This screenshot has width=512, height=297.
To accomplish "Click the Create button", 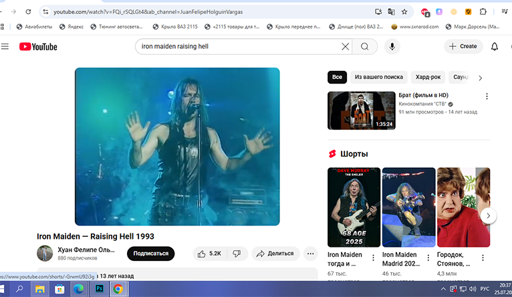I will pyautogui.click(x=463, y=46).
